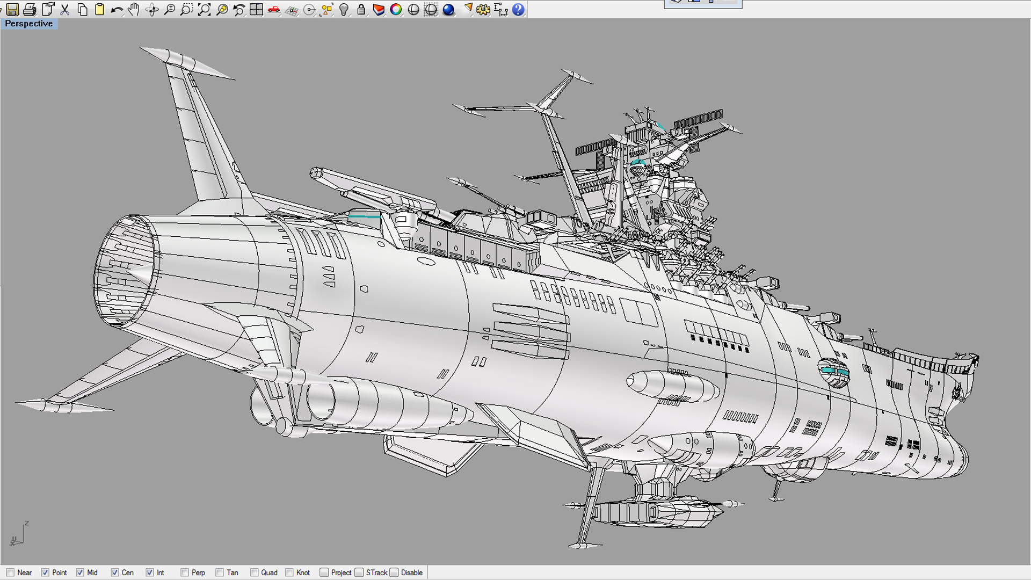1031x580 pixels.
Task: Click the Zoom selected icon
Action: click(222, 10)
